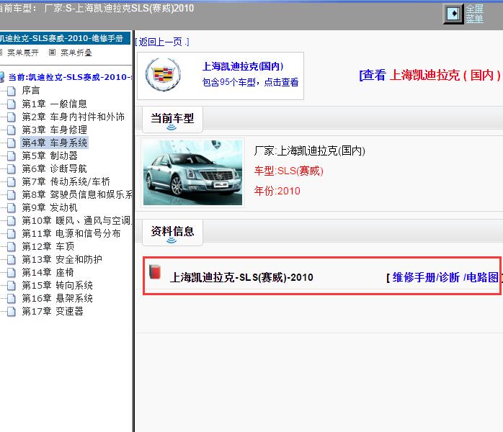This screenshot has height=432, width=503.
Task: Click page icon beside 第3章 车身修理
Action: (x=12, y=130)
